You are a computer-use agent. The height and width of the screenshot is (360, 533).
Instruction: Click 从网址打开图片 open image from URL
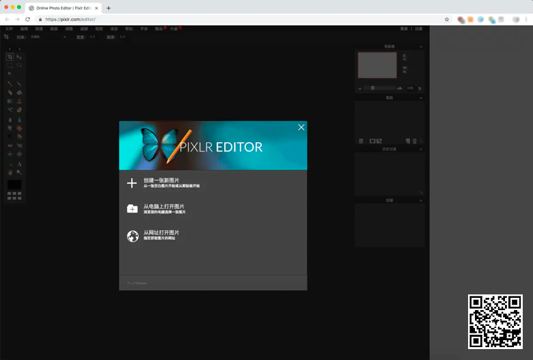coord(153,235)
